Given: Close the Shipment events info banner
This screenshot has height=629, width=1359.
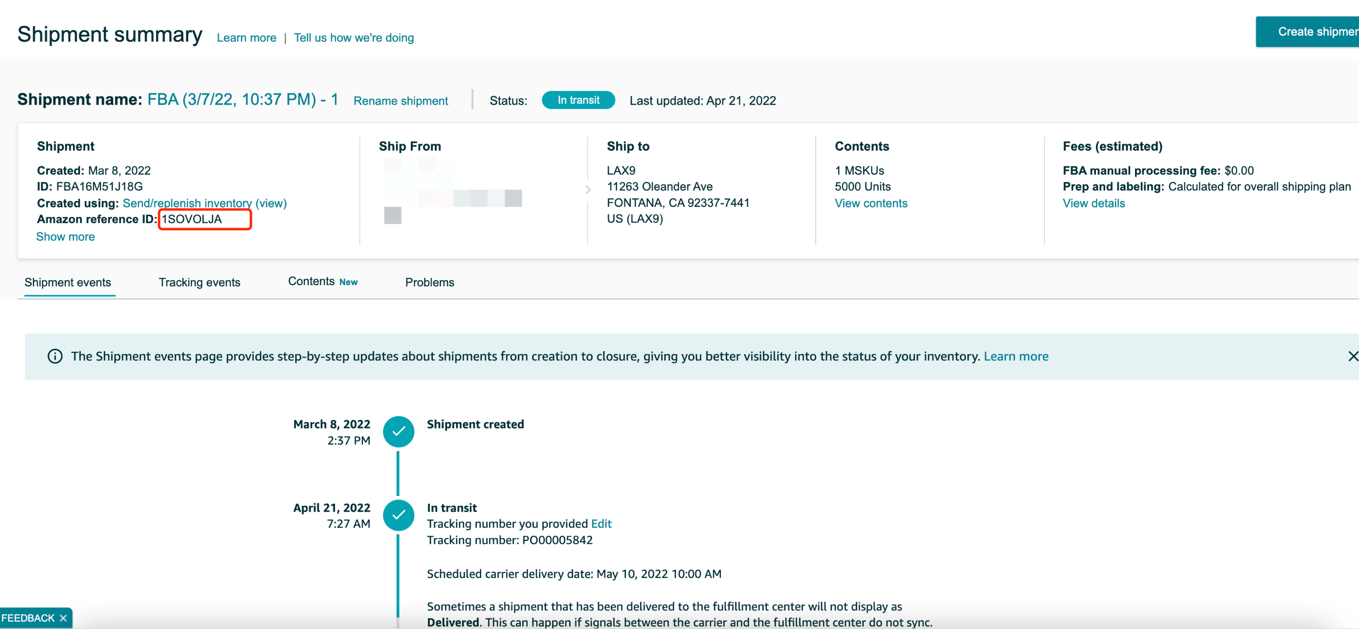Looking at the screenshot, I should [1353, 356].
